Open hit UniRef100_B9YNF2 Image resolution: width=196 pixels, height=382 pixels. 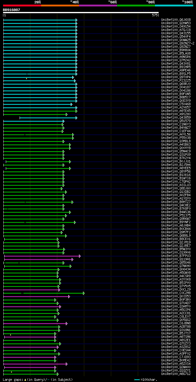[176, 222]
